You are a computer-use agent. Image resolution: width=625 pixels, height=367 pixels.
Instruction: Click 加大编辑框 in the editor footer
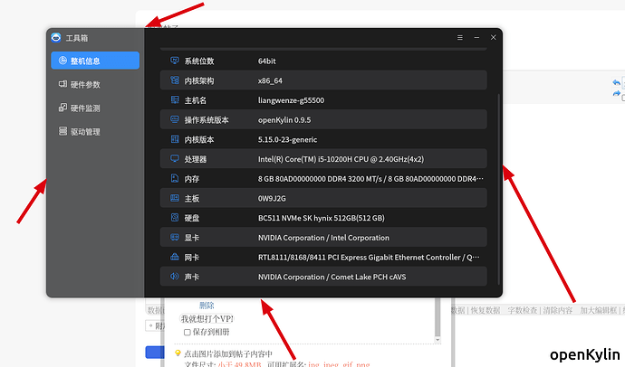[x=598, y=310]
